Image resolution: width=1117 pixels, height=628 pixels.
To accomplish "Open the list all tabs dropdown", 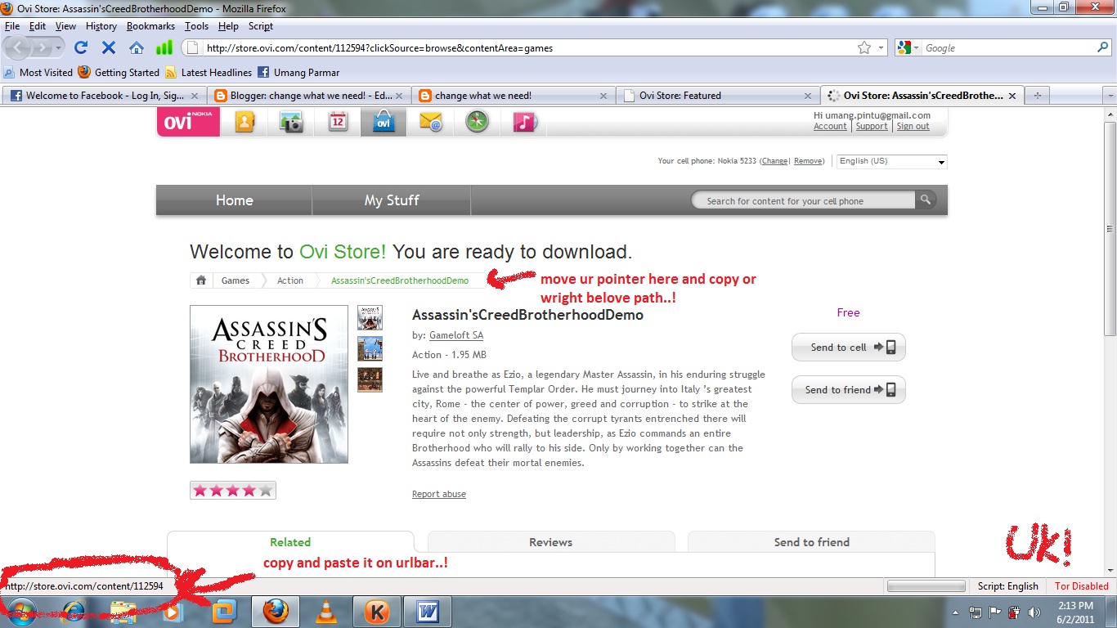I will click(1109, 96).
